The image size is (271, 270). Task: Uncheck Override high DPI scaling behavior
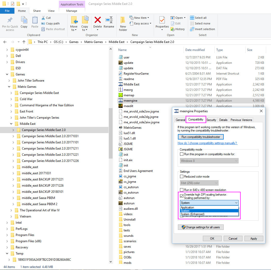182,196
